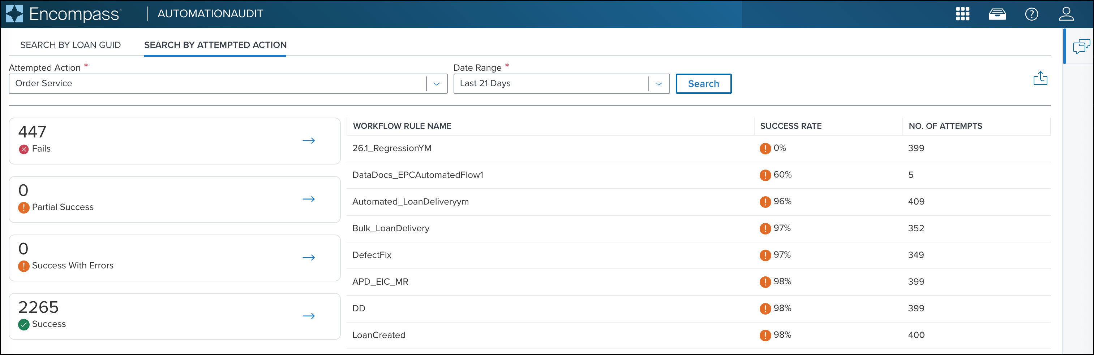
Task: View Success With Errors arrow
Action: pyautogui.click(x=308, y=258)
